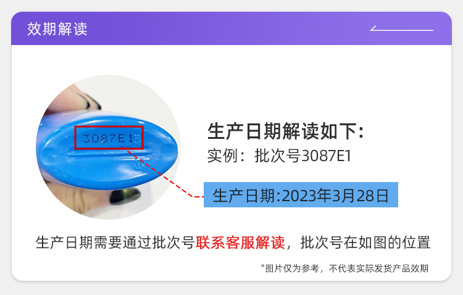Screen dimensions: 463x295
Task: Click the text 生产日期需要通过批次号
Action: pyautogui.click(x=115, y=243)
